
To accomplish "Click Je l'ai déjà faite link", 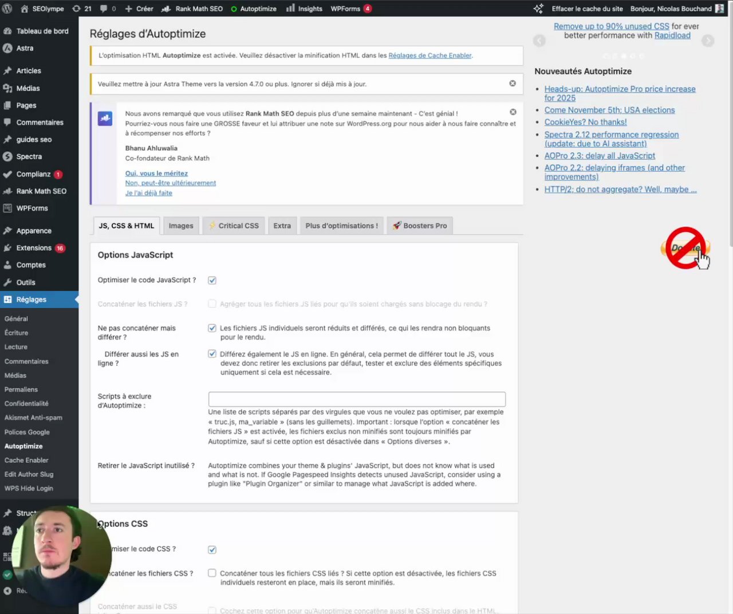I will click(149, 193).
